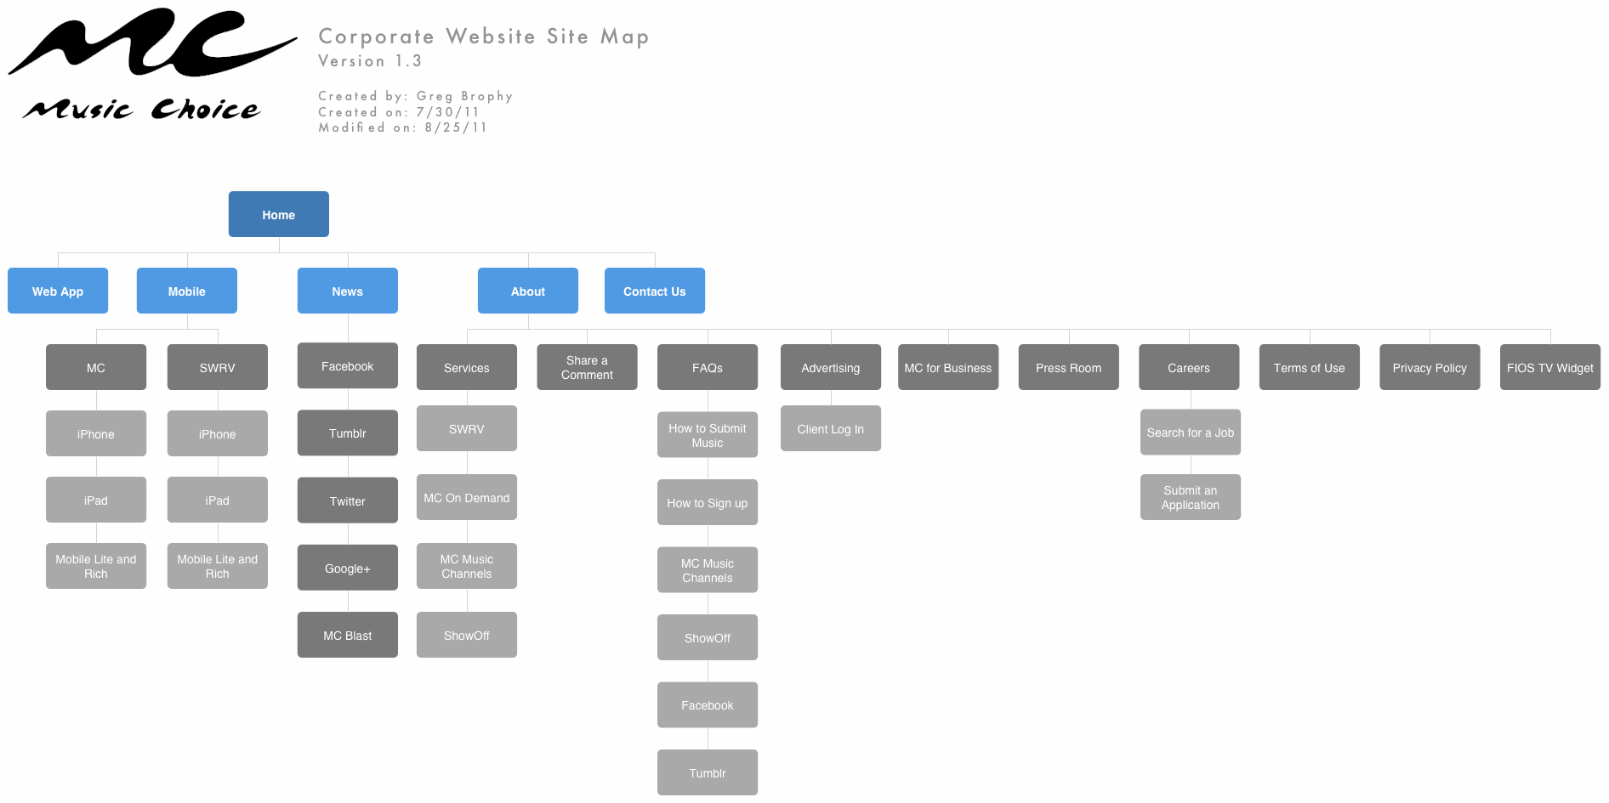This screenshot has height=803, width=1609.
Task: Select the Privacy Policy node
Action: click(1430, 367)
